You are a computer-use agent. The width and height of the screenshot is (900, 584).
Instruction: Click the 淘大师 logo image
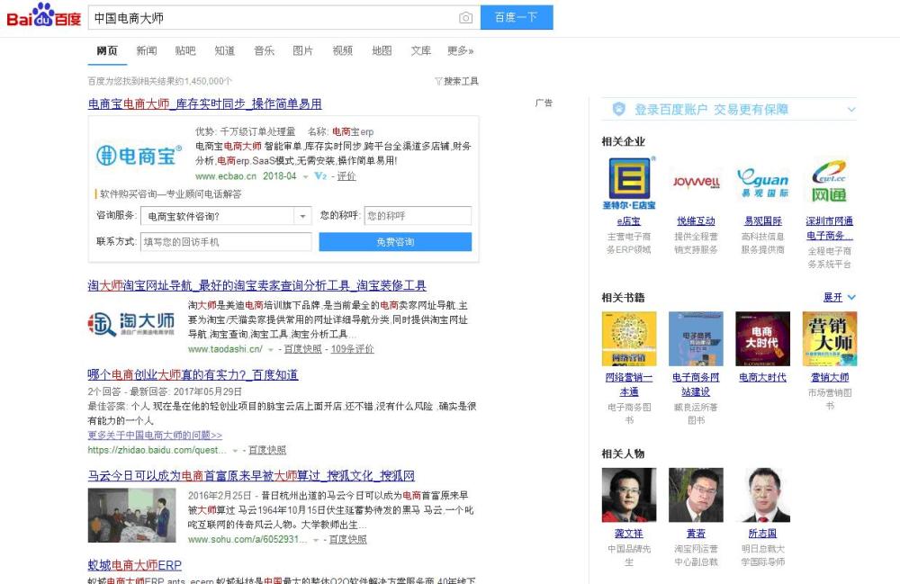tap(131, 324)
